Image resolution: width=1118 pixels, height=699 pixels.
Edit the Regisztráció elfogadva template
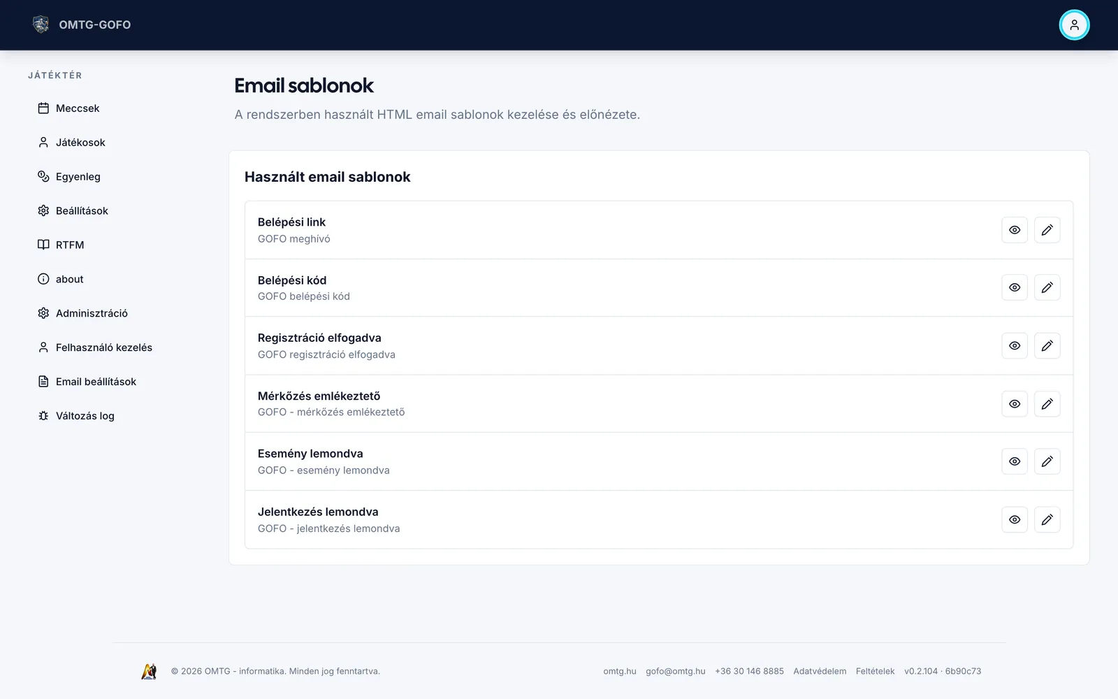(1047, 346)
